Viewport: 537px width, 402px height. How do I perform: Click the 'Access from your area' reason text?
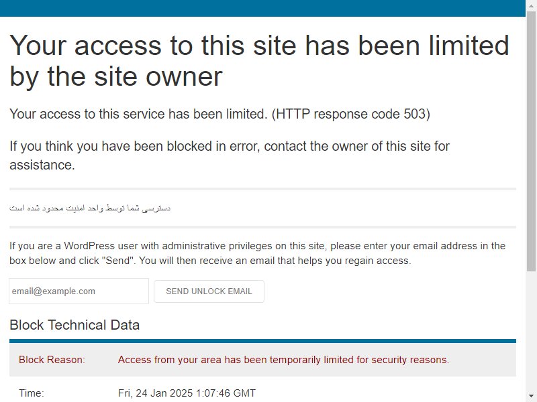click(283, 360)
